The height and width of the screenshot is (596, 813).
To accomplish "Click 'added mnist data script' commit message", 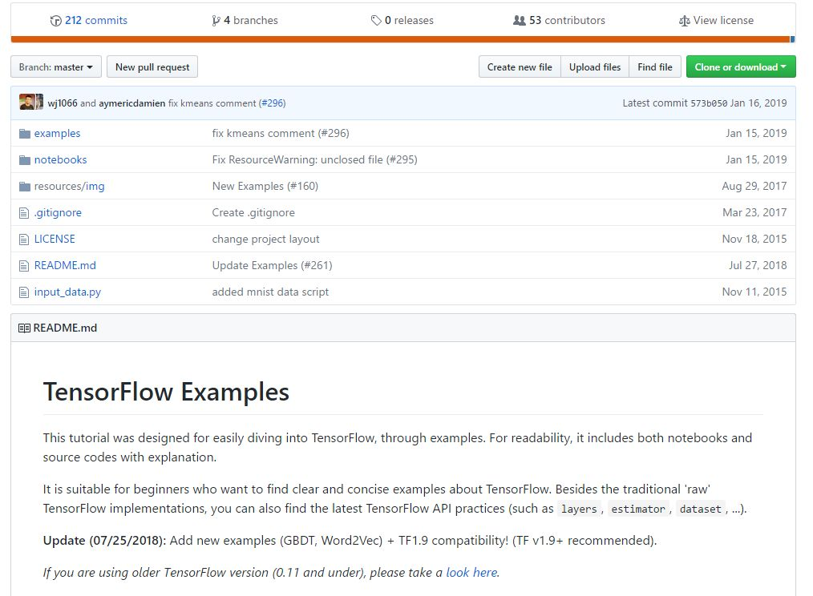I will (270, 292).
